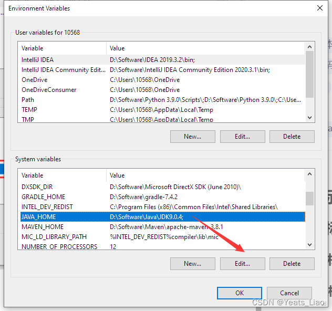
Task: Click value D:\Software\Maven\apache-maven-3.8.1
Action: (166, 227)
